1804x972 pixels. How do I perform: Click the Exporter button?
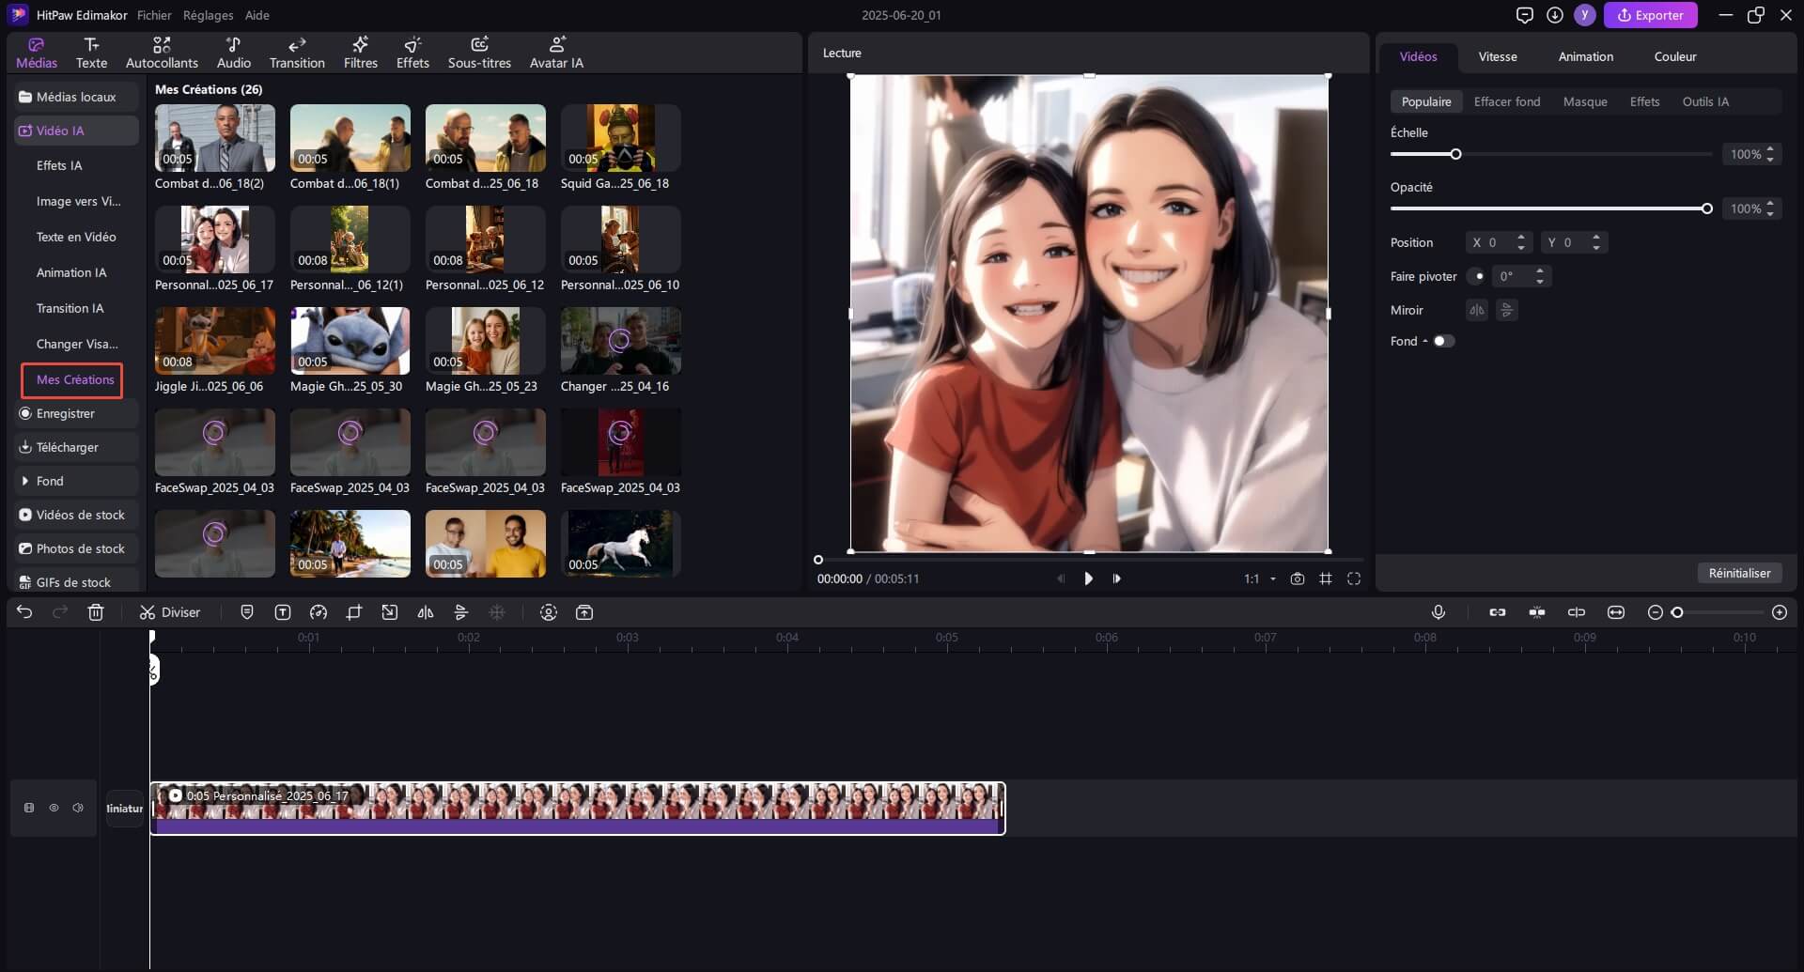1650,15
